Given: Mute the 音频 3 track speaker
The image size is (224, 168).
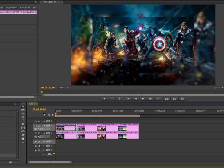Looking at the screenshot, I should tap(36, 150).
